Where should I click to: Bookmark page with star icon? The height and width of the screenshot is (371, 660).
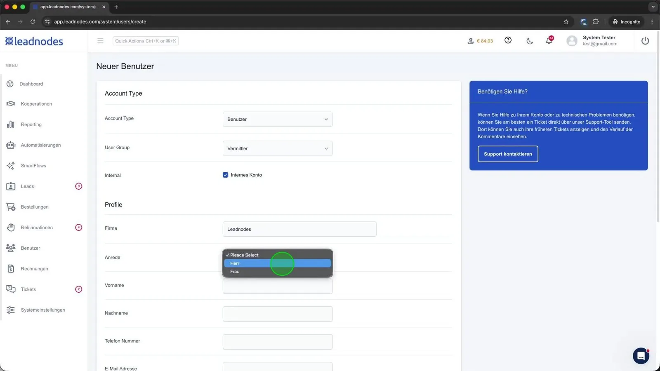click(566, 21)
